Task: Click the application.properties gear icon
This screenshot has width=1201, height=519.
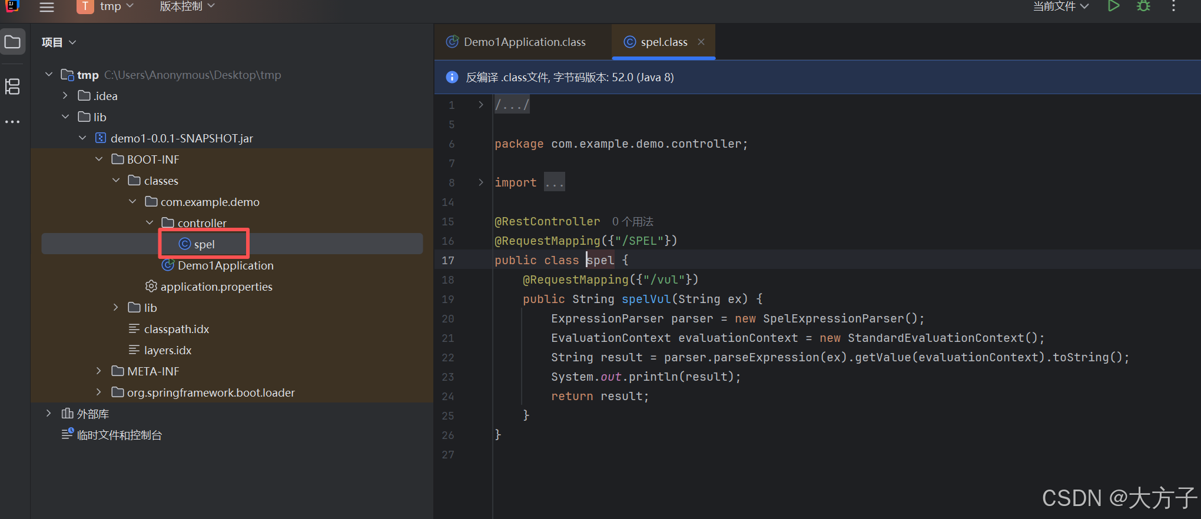Action: click(x=151, y=286)
